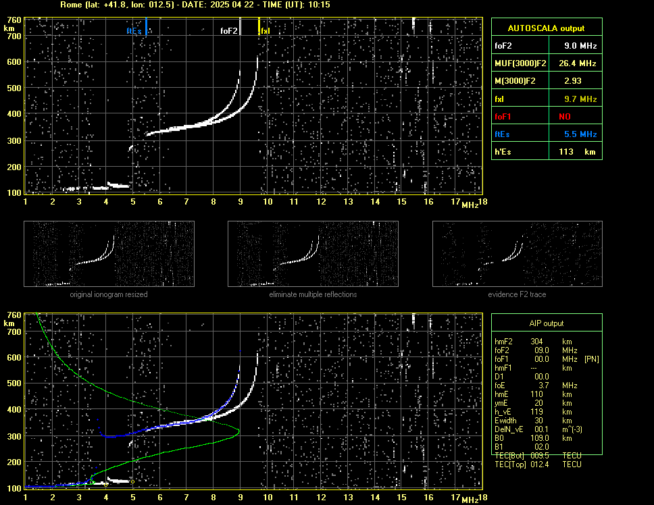
Task: Click the Rome date and time header text
Action: click(195, 5)
